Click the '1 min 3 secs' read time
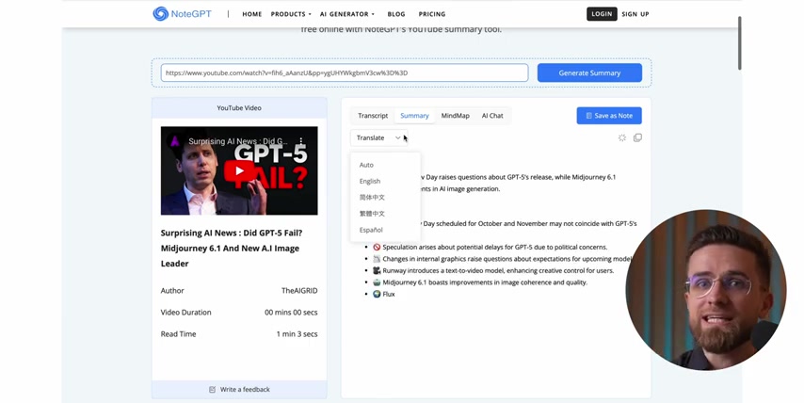Screen dimensions: 804x403 click(x=297, y=334)
